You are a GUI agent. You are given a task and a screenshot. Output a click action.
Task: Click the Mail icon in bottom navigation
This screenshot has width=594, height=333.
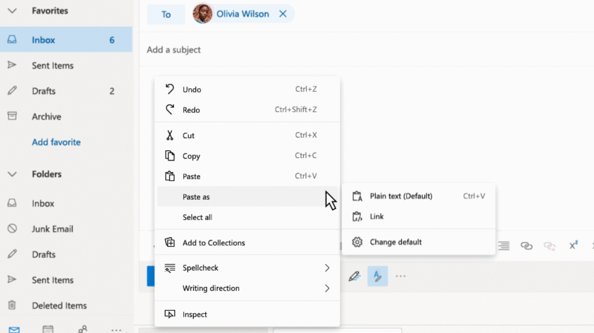click(x=14, y=329)
